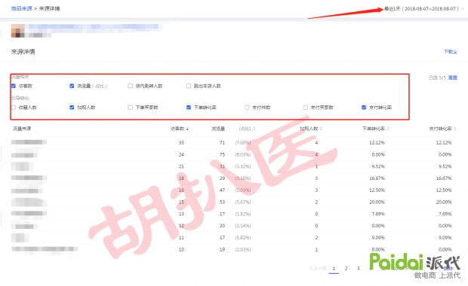Sort by the 支付转化率 column arrow
The image size is (468, 286).
[455, 129]
